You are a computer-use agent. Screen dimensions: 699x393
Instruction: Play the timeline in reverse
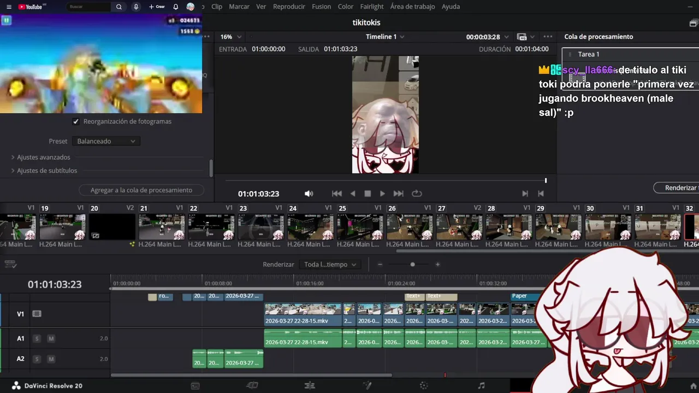(x=353, y=193)
